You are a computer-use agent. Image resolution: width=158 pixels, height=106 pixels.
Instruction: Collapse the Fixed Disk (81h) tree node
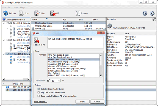point(4,40)
